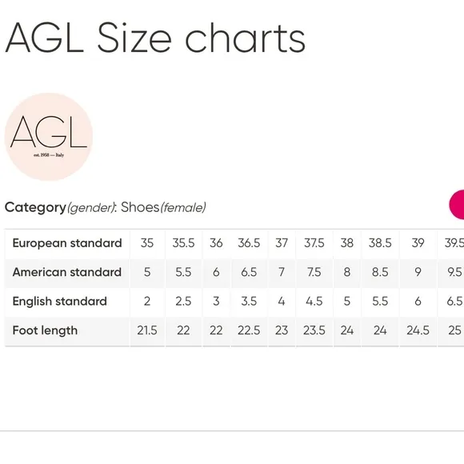
Task: Click foot length 24.5 cell
Action: point(418,330)
